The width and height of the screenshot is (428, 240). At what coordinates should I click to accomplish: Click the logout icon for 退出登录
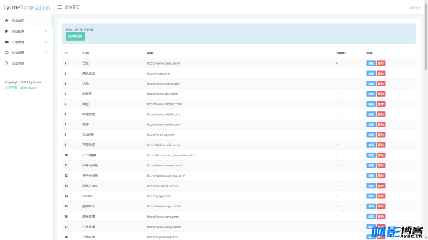[6, 63]
